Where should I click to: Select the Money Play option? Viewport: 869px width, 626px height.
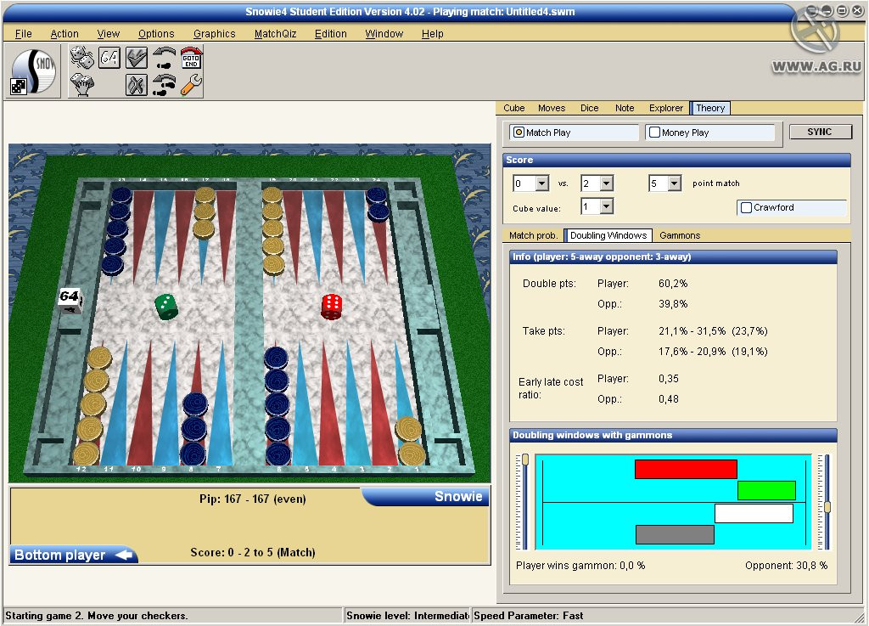click(709, 133)
